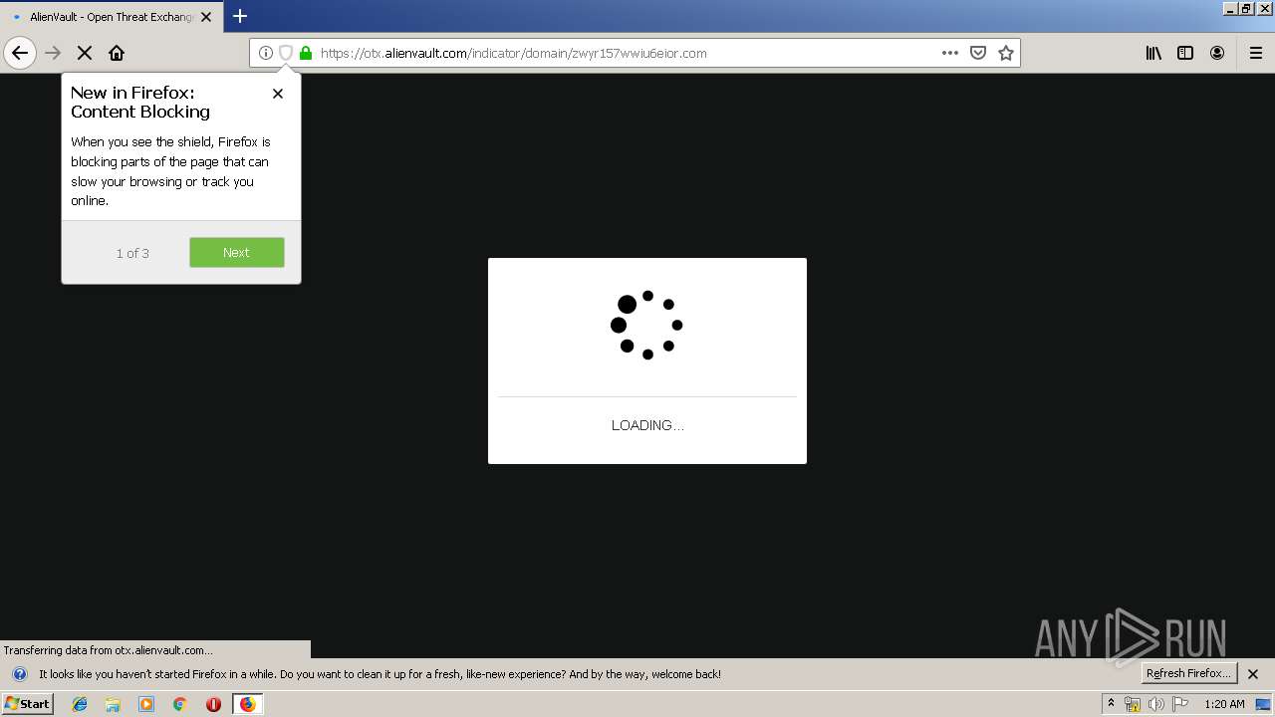The width and height of the screenshot is (1275, 717).
Task: Click the loading spinner animation
Action: point(646,325)
